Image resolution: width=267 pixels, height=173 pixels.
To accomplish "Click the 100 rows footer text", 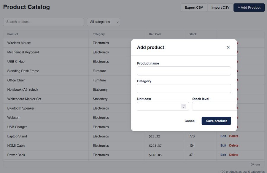I will 255,164.
